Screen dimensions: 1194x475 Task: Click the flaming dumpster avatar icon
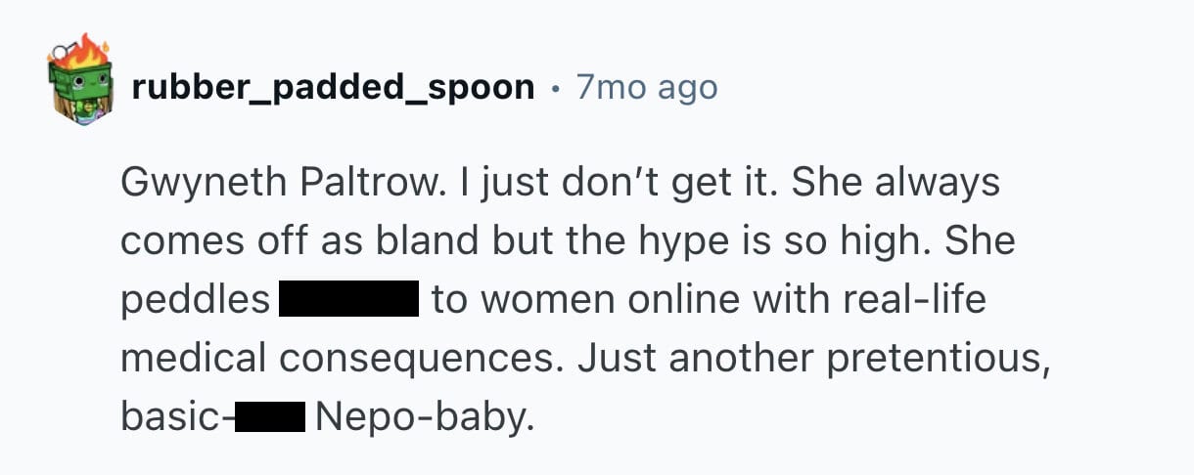pyautogui.click(x=79, y=87)
